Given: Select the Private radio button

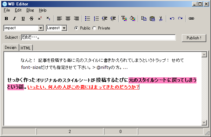Looking at the screenshot, I should [94, 28].
